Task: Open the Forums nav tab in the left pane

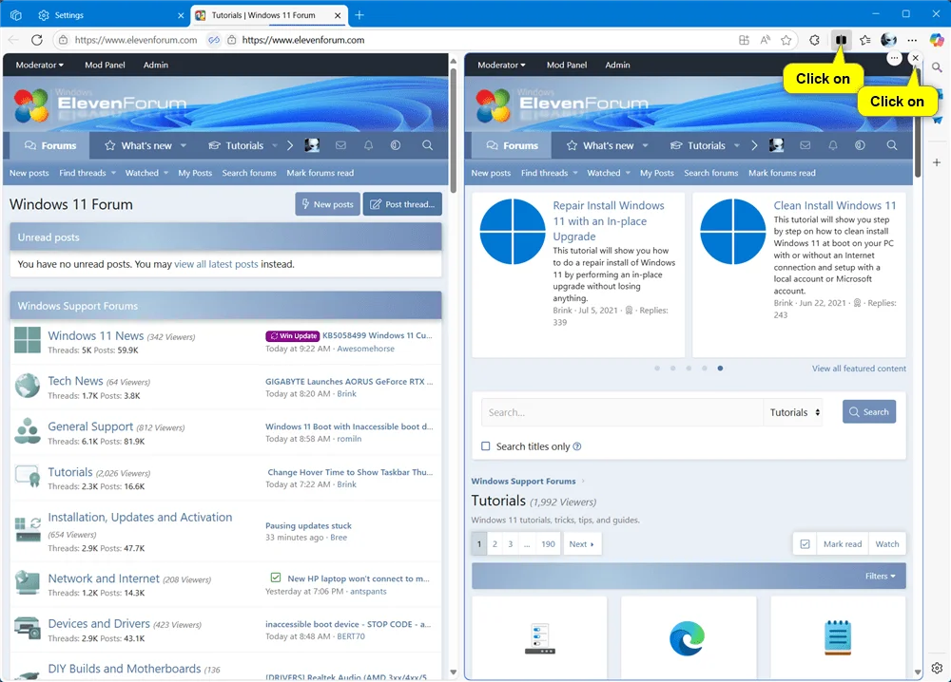Action: (x=50, y=145)
